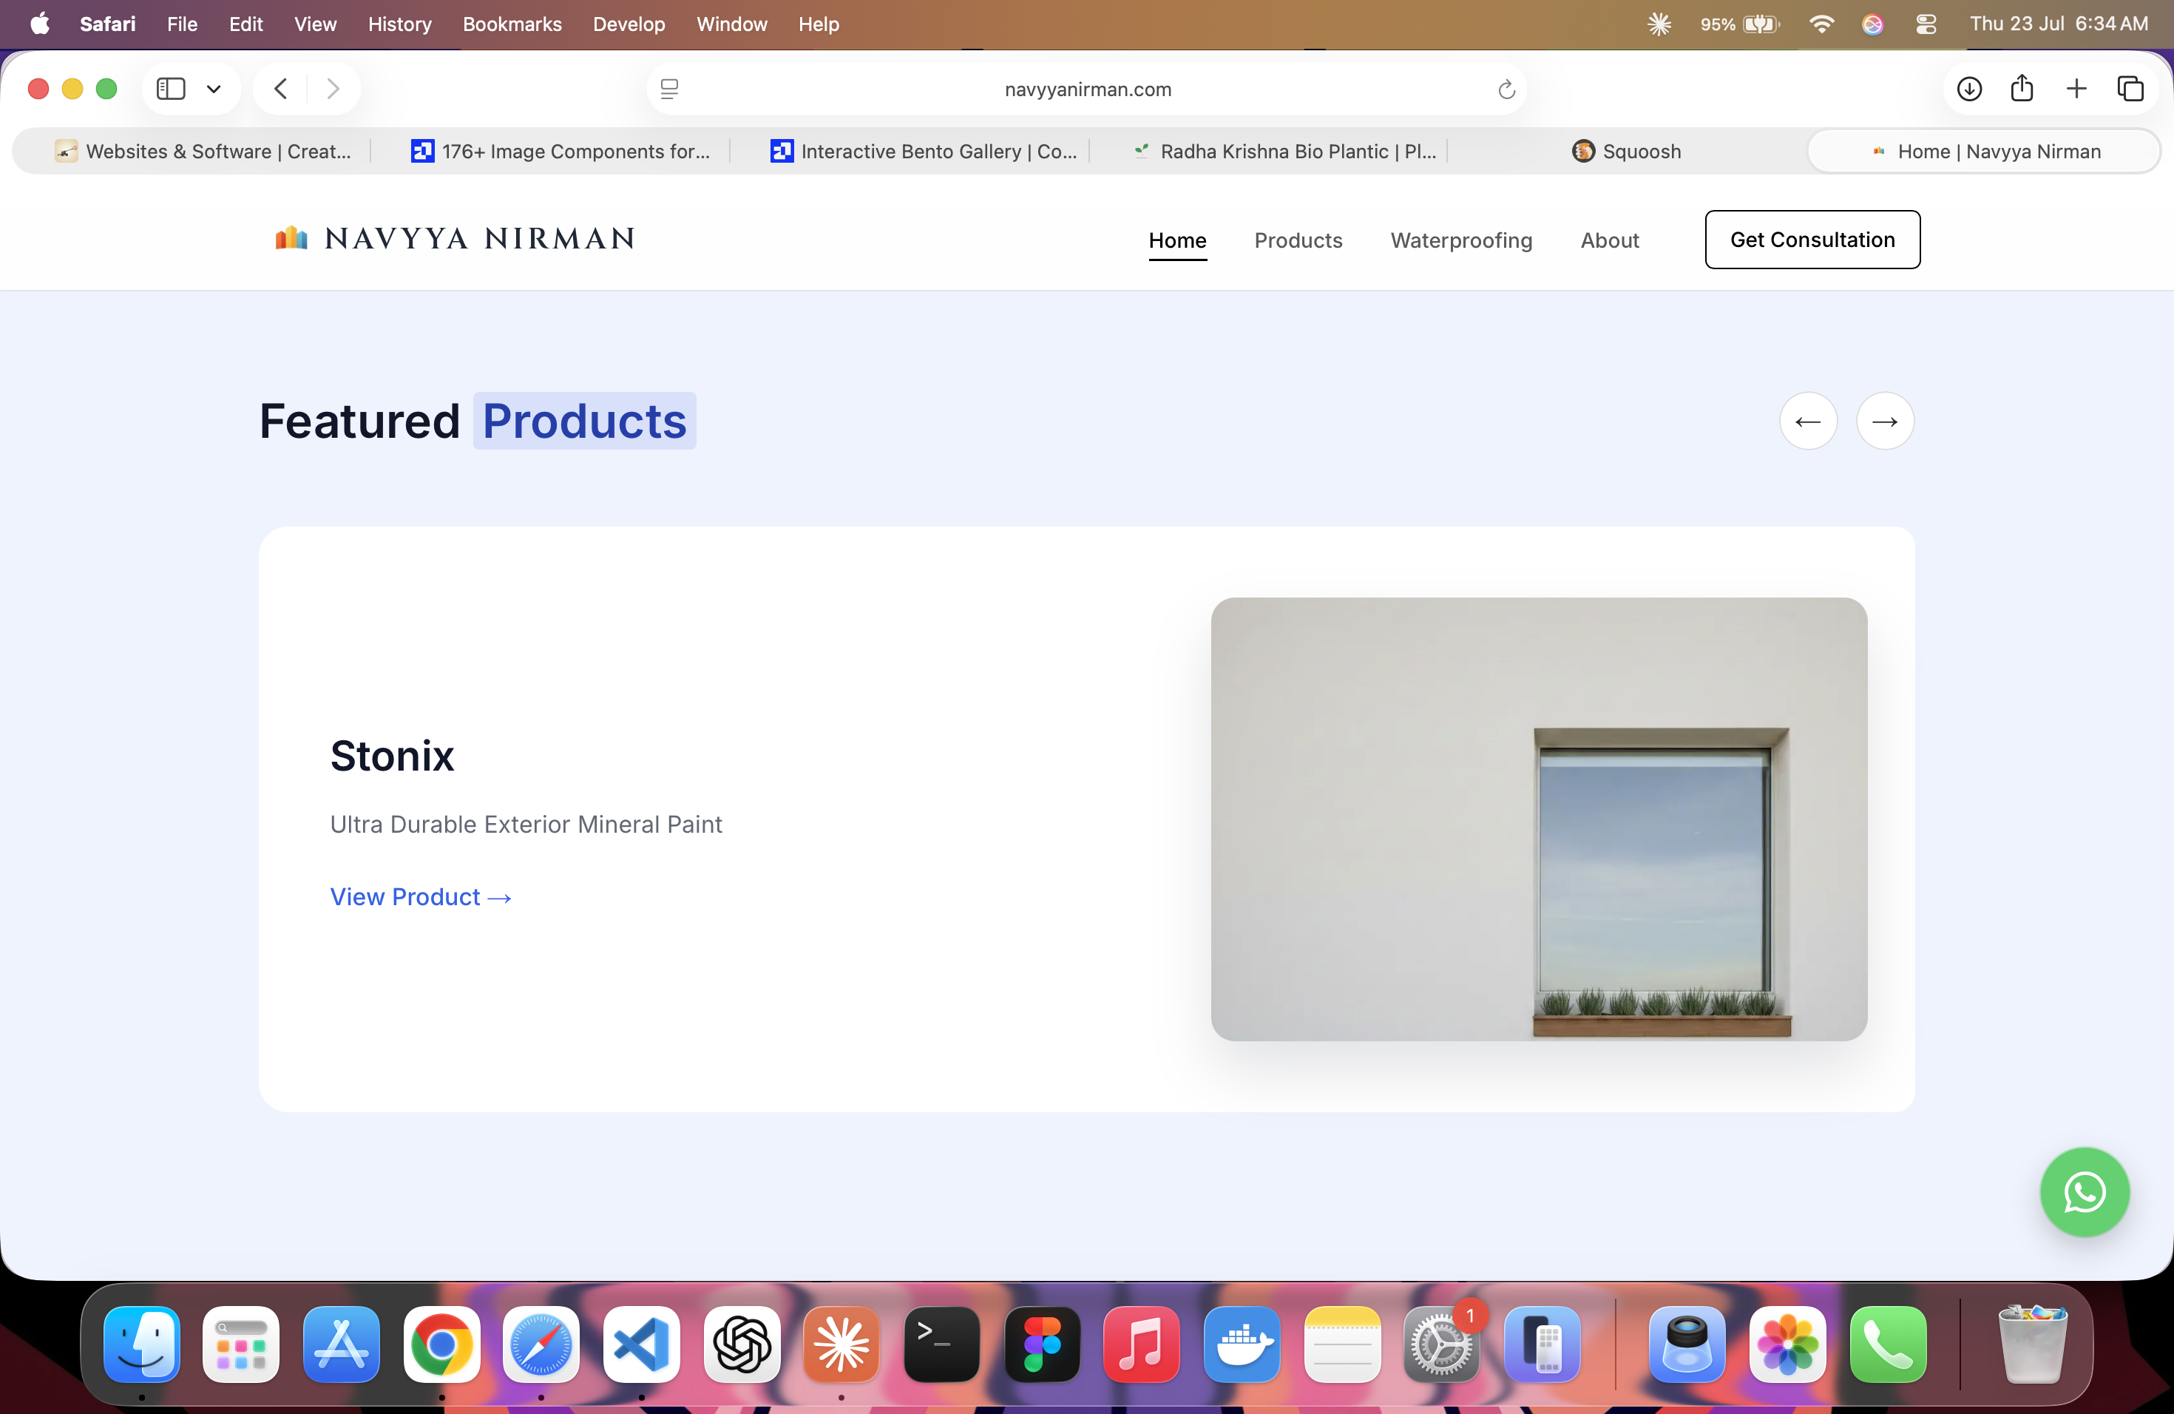This screenshot has height=1414, width=2174.
Task: Open the View menu
Action: 315,24
